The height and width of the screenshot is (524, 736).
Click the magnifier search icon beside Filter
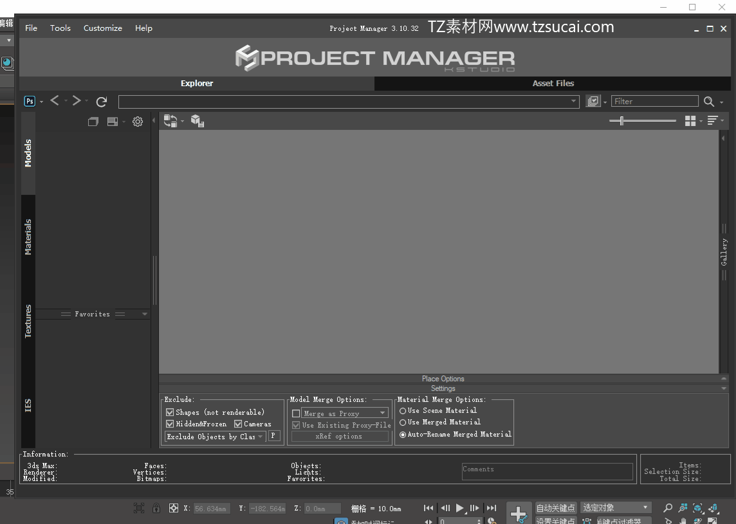click(x=709, y=102)
